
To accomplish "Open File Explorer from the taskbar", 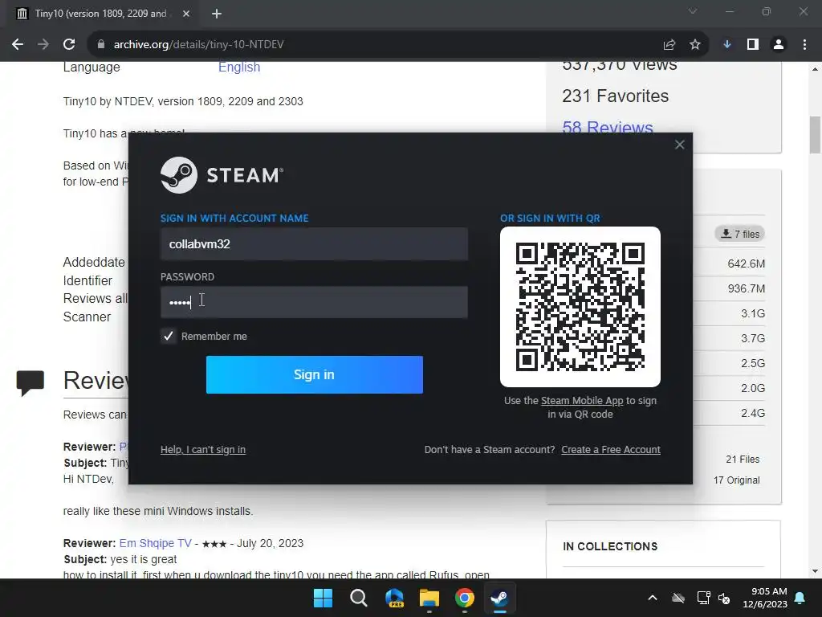I will 429,598.
